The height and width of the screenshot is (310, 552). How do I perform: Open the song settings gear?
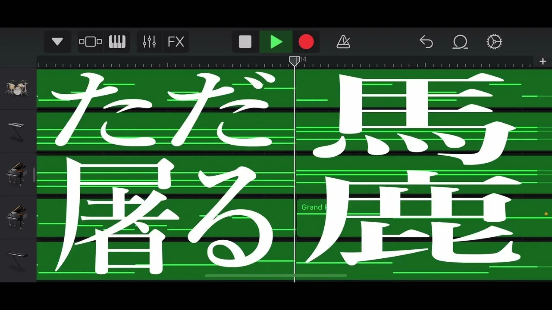pos(494,42)
